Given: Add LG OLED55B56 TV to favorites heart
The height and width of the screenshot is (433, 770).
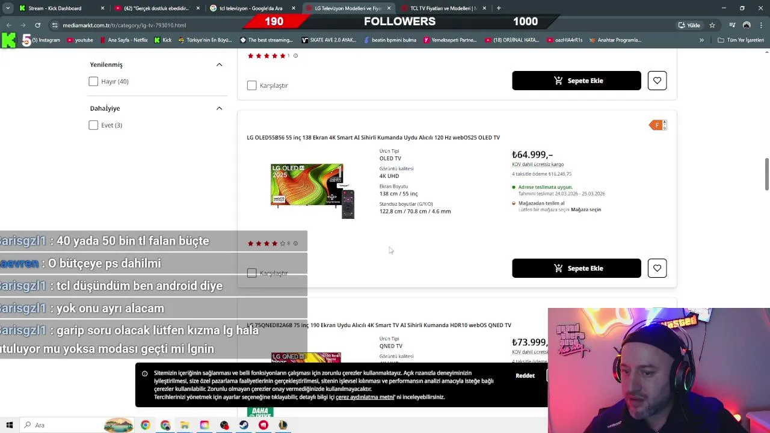Looking at the screenshot, I should [x=657, y=268].
